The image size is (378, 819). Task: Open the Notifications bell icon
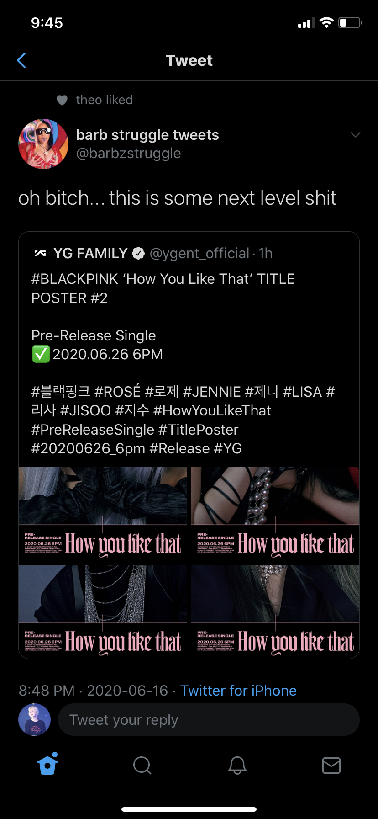[237, 765]
